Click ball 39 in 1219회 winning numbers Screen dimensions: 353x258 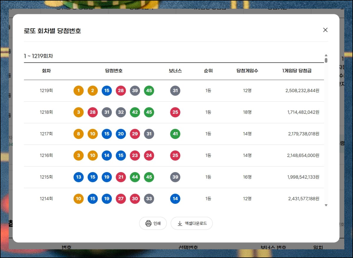[135, 91]
